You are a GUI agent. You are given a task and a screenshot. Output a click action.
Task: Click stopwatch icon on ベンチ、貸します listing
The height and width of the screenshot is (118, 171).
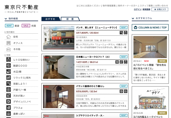[x=126, y=33]
